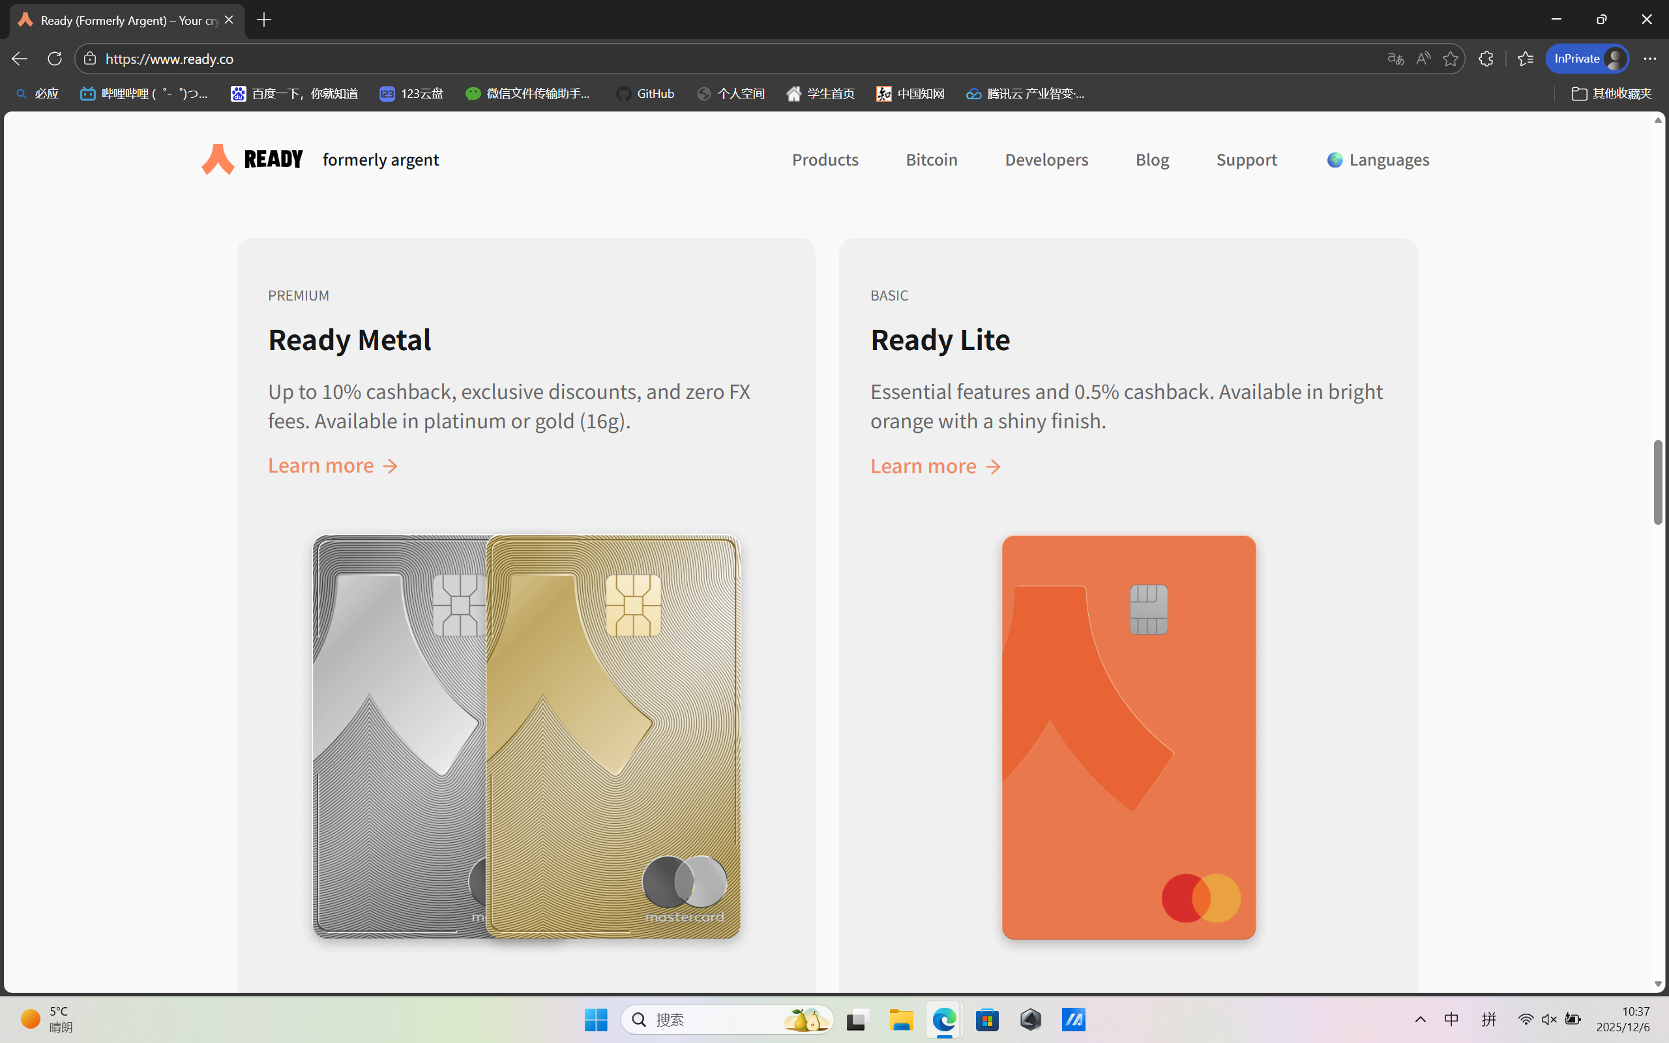Viewport: 1669px width, 1043px height.
Task: Open Microsoft Store from taskbar
Action: (x=987, y=1019)
